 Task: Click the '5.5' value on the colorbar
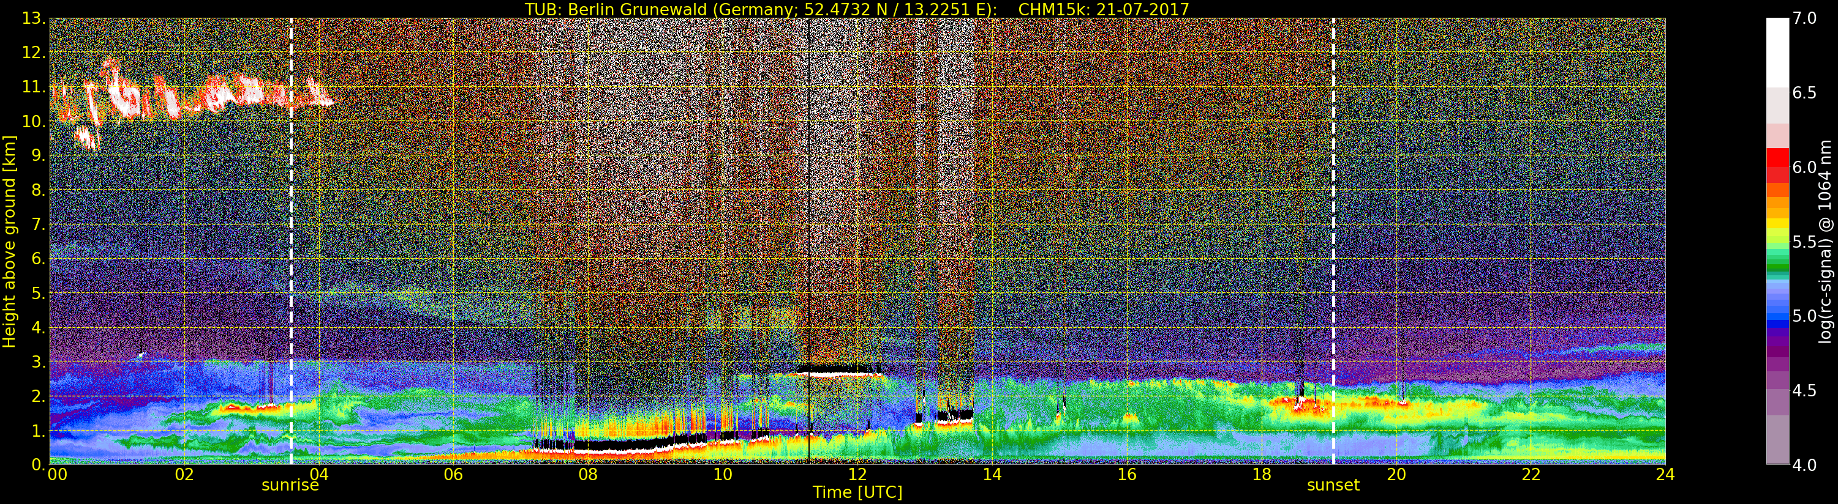(x=1804, y=242)
